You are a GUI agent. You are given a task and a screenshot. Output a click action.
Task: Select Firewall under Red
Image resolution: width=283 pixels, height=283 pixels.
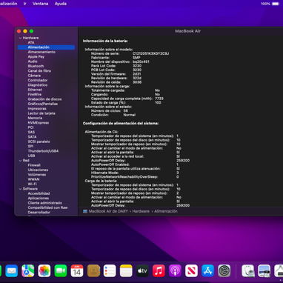coord(34,165)
